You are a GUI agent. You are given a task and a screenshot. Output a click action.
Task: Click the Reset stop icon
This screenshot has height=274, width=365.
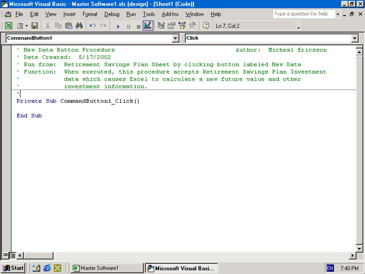pos(138,27)
